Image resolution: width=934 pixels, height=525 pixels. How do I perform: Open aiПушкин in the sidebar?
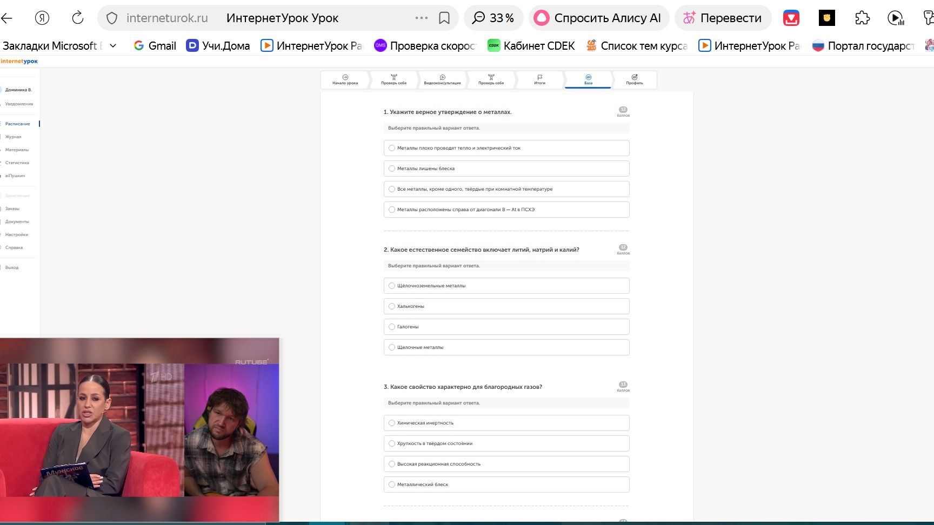pos(15,176)
